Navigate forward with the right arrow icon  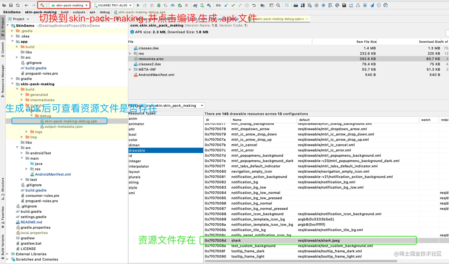(34, 5)
